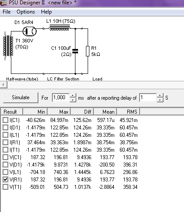This screenshot has height=212, width=184.
Task: Check the V(L1) result checkbox
Action: click(5, 172)
